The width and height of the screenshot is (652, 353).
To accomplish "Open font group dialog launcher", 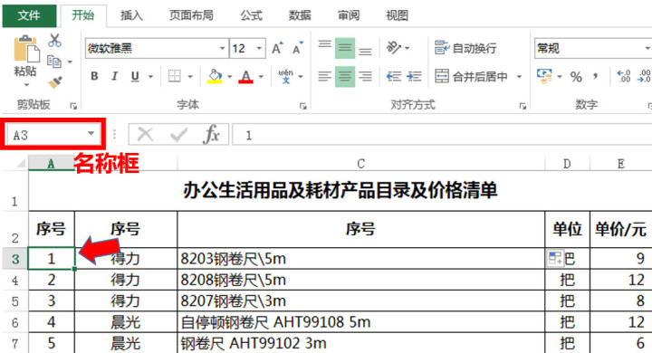I will point(303,107).
